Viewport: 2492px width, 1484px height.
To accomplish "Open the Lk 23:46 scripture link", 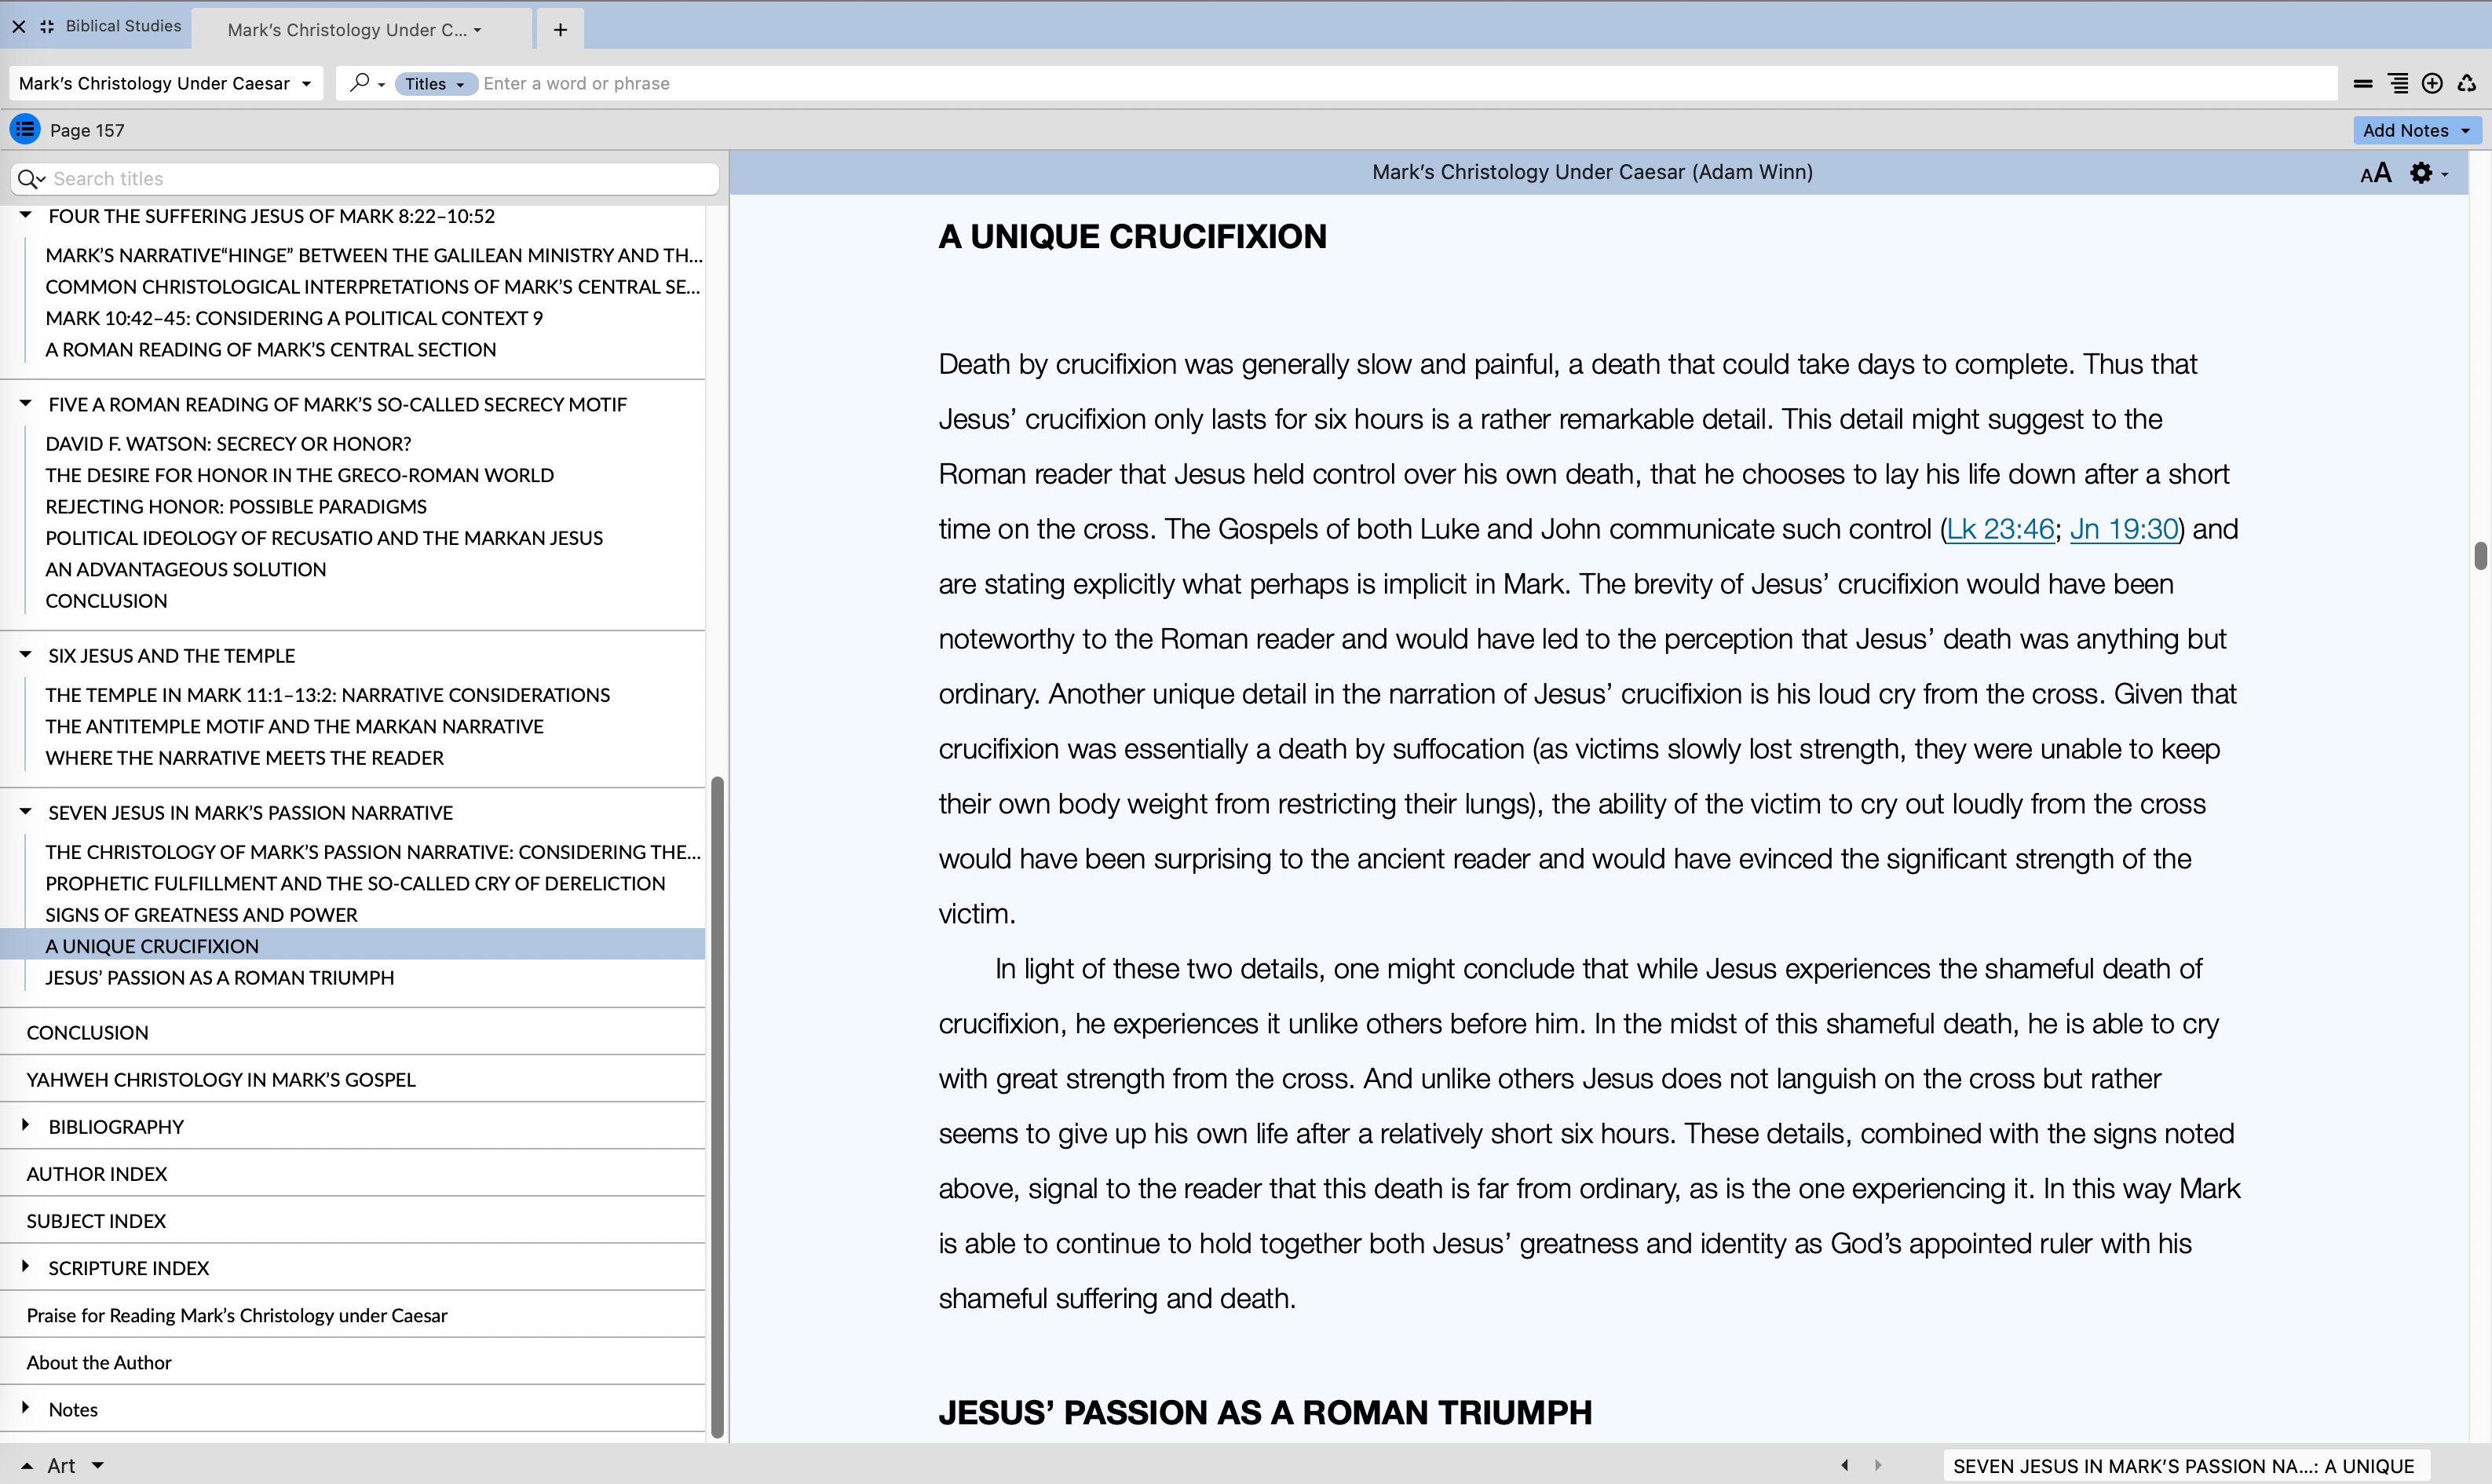I will pos(1999,529).
